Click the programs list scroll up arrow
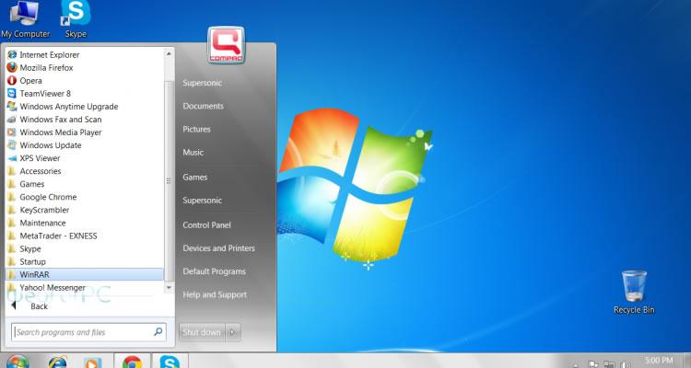691x368 pixels. click(x=169, y=53)
